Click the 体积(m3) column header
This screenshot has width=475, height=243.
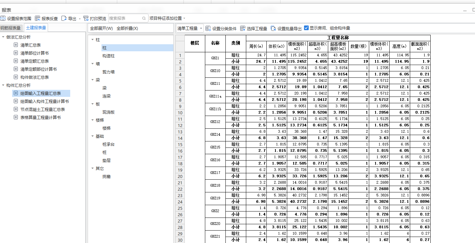coord(277,46)
